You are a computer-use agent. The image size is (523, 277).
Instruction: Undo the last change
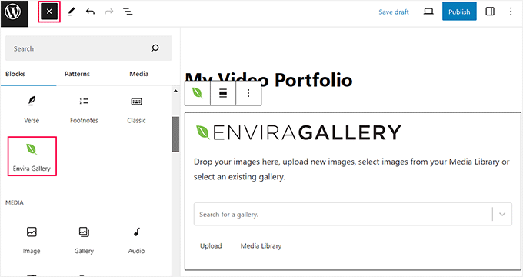[x=90, y=12]
